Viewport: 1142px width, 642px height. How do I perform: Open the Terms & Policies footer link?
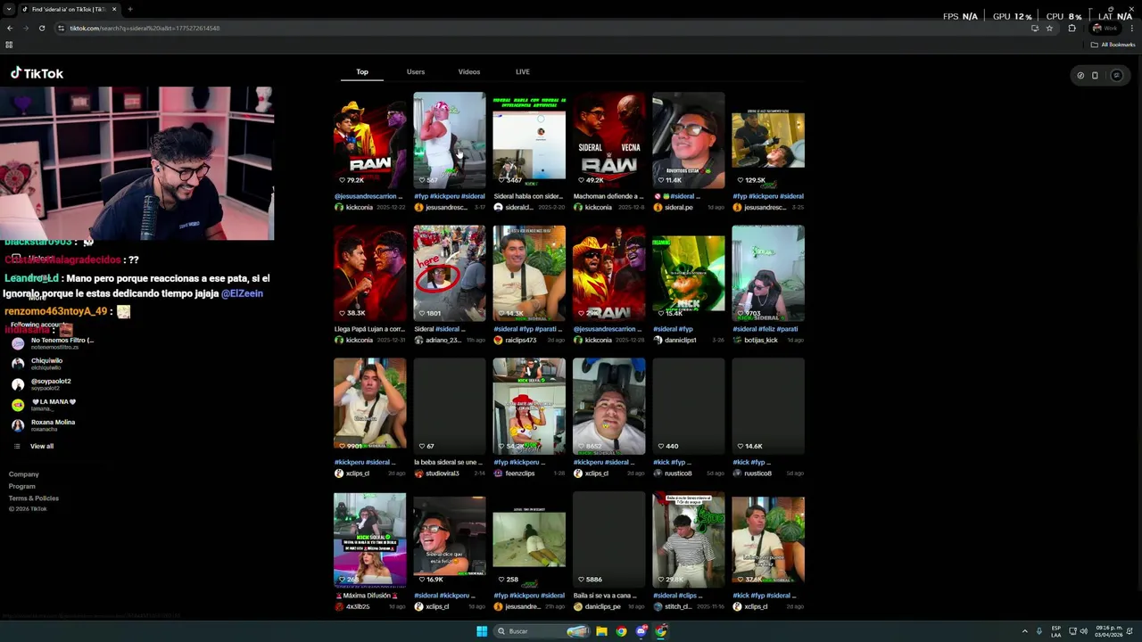(x=34, y=498)
